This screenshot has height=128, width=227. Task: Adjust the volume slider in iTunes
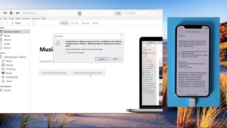[29, 13]
